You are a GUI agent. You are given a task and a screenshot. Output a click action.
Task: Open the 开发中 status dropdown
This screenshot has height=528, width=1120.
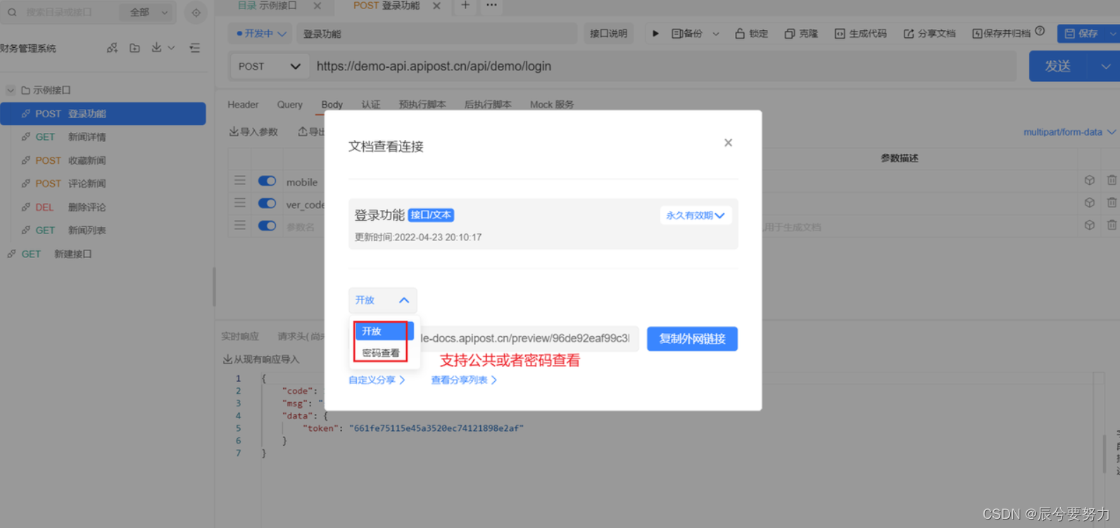click(x=260, y=33)
